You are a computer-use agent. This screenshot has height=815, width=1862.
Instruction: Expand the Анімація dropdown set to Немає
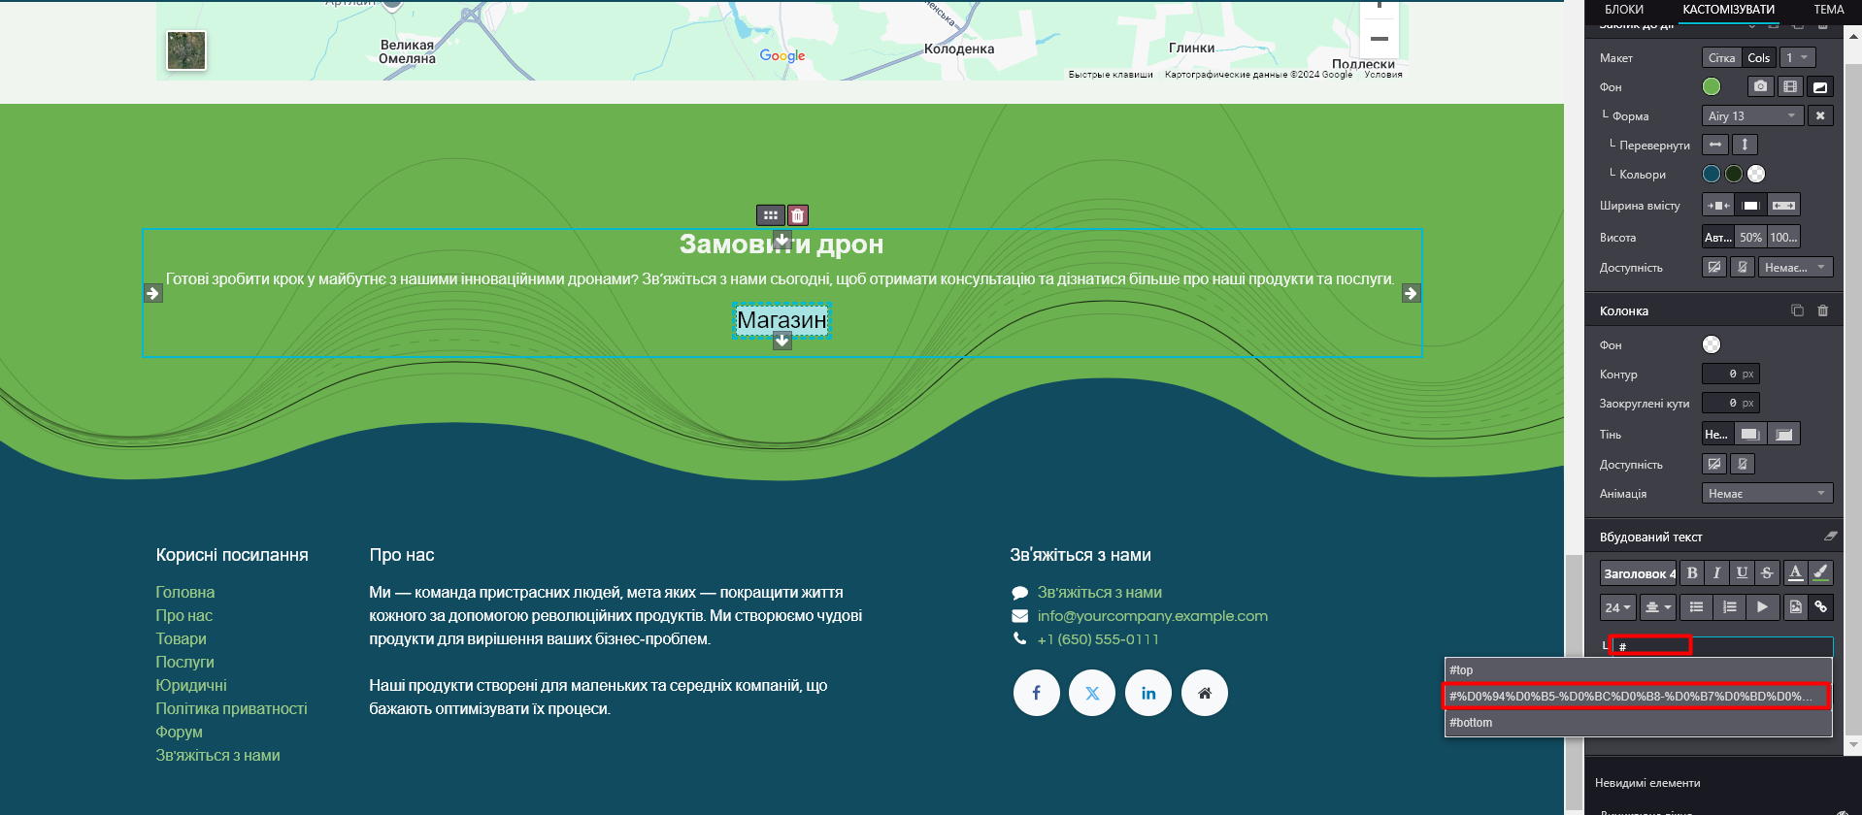[1767, 494]
